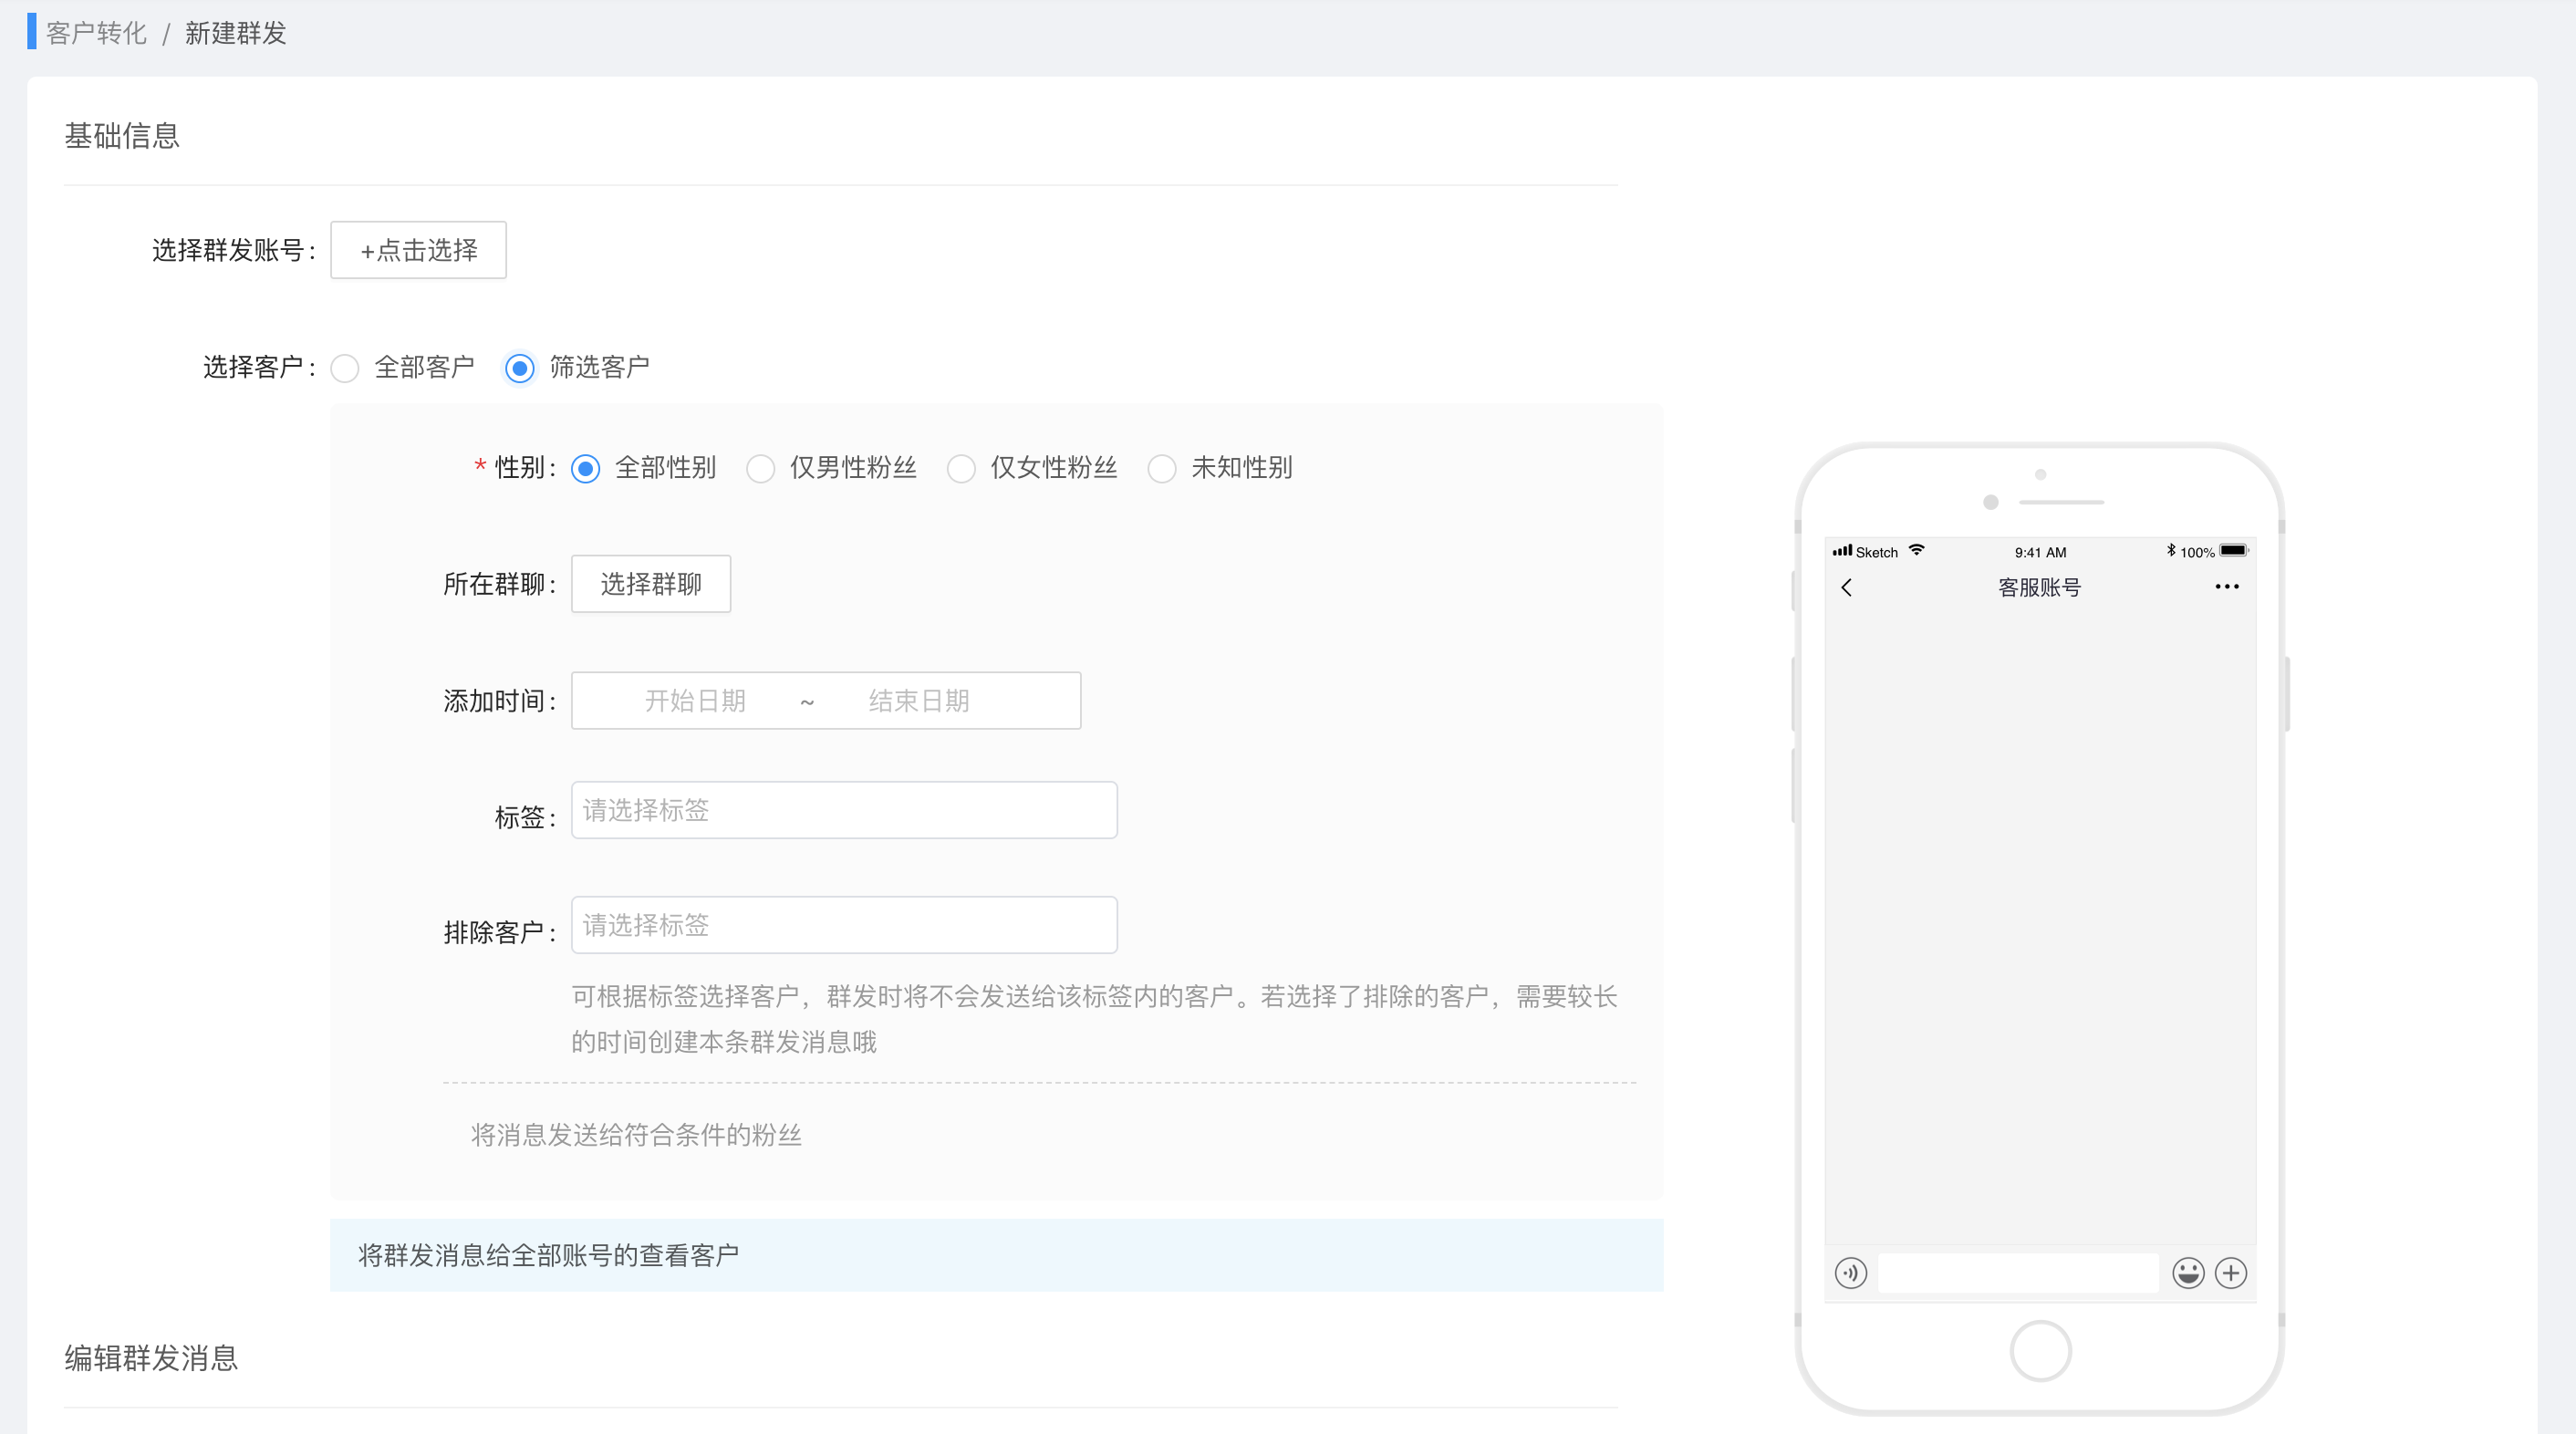The width and height of the screenshot is (2576, 1434).
Task: Click the back arrow in phone preview
Action: 1846,588
